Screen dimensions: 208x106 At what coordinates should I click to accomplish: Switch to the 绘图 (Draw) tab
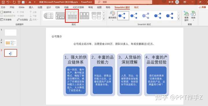tap(40, 7)
